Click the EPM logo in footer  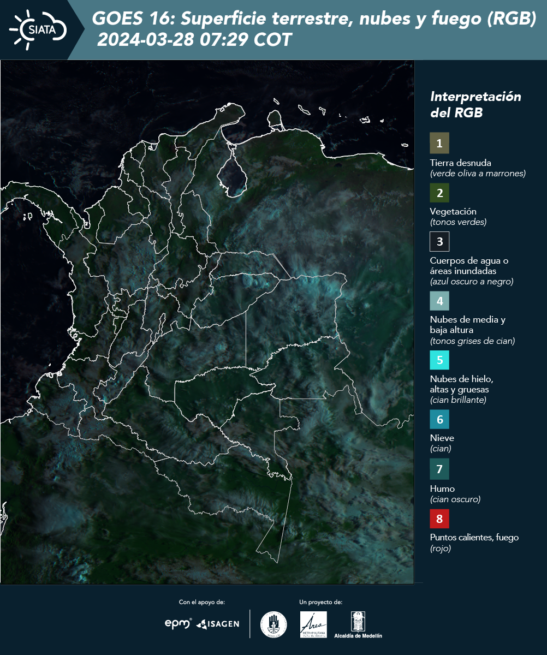(x=178, y=623)
